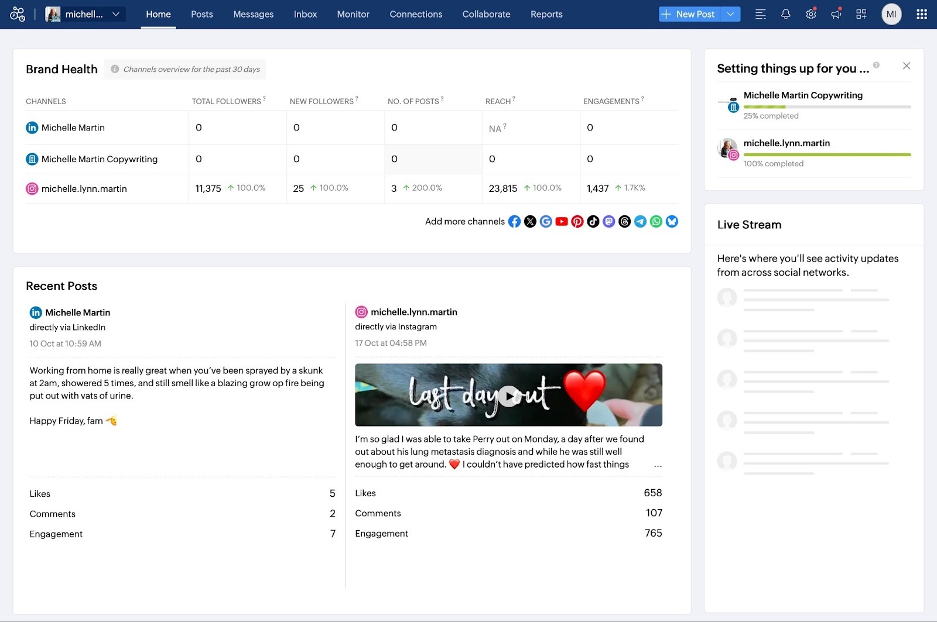
Task: Switch to the Reports tab
Action: tap(546, 14)
